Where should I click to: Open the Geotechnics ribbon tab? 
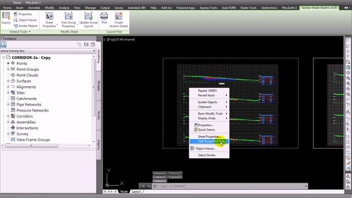click(x=269, y=8)
